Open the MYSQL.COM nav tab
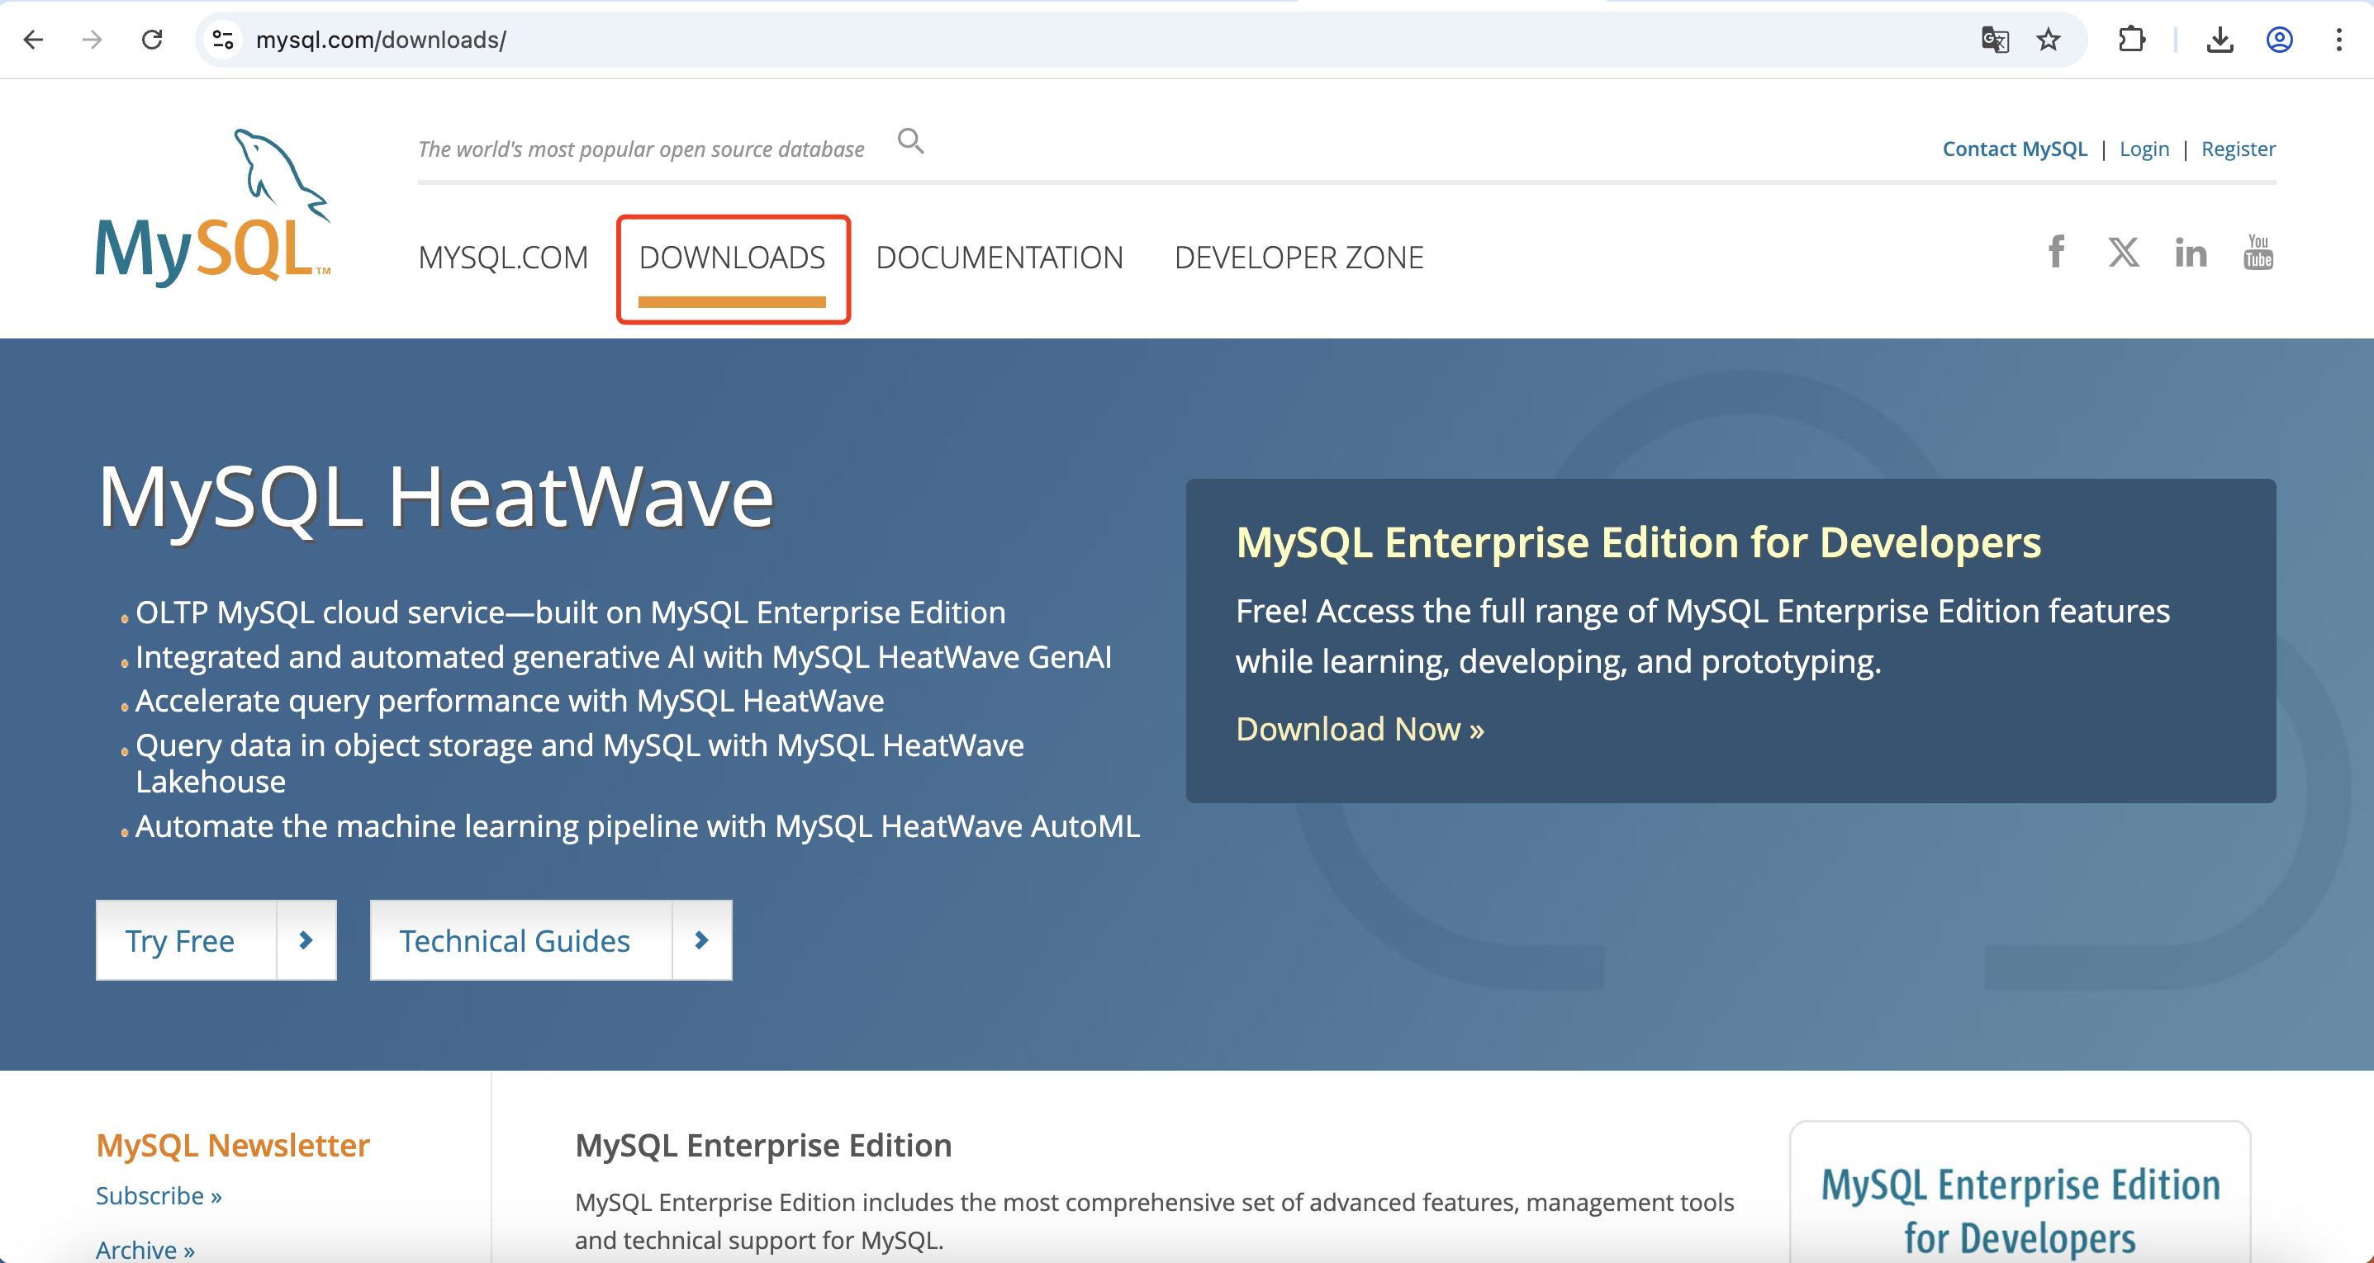 click(x=503, y=258)
